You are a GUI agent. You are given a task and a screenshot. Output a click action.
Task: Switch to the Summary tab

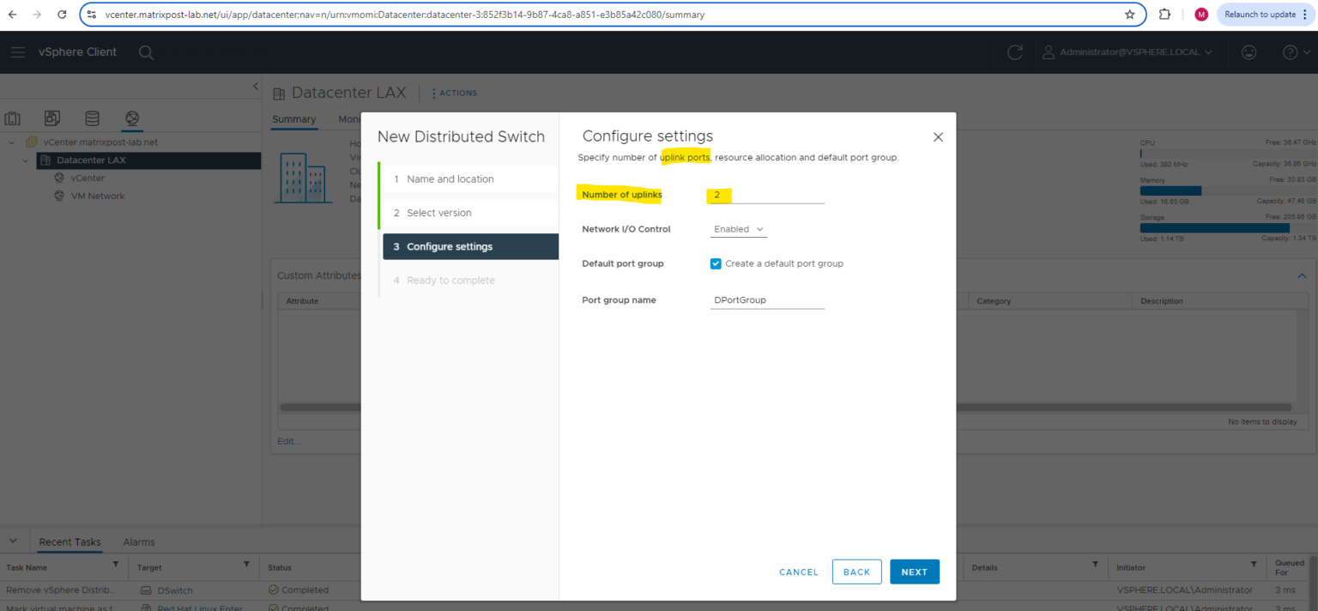(294, 119)
